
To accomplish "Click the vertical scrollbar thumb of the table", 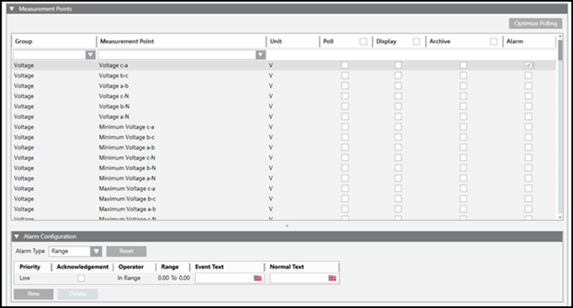I will coord(560,51).
